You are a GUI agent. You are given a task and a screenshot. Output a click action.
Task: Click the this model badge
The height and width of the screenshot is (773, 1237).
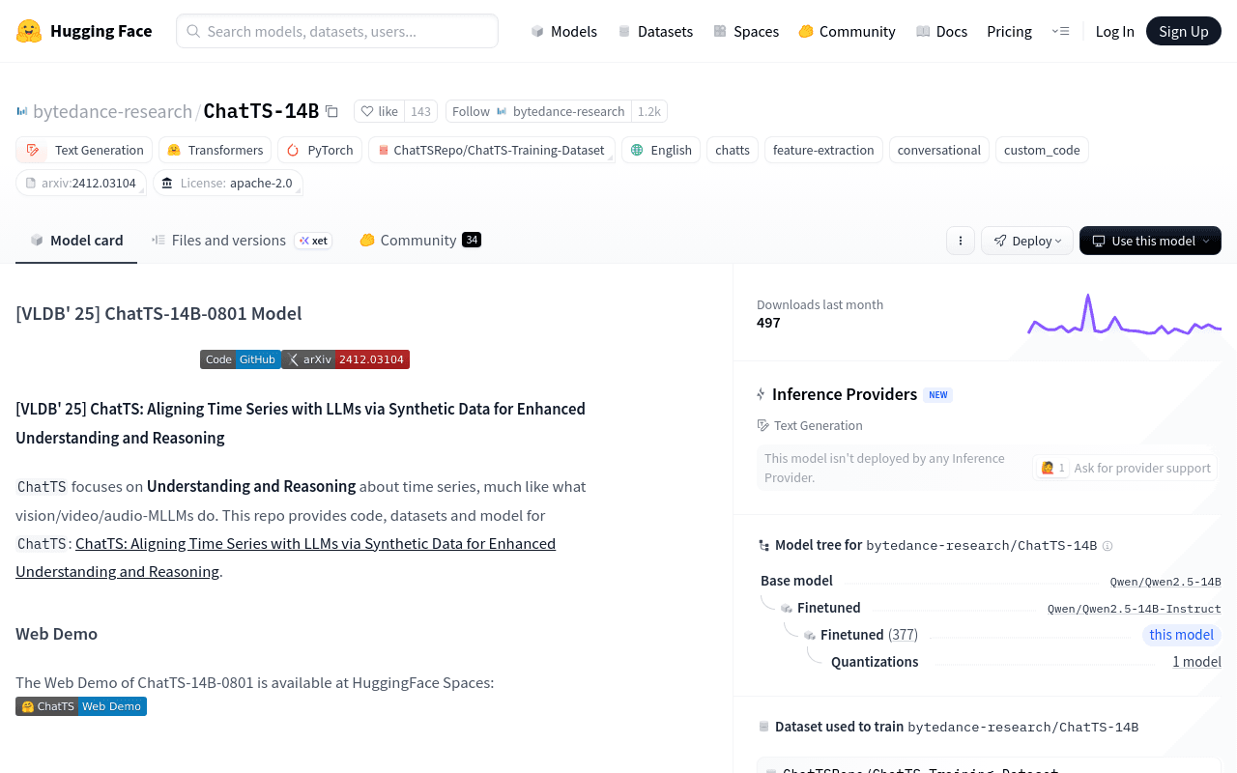(x=1181, y=635)
